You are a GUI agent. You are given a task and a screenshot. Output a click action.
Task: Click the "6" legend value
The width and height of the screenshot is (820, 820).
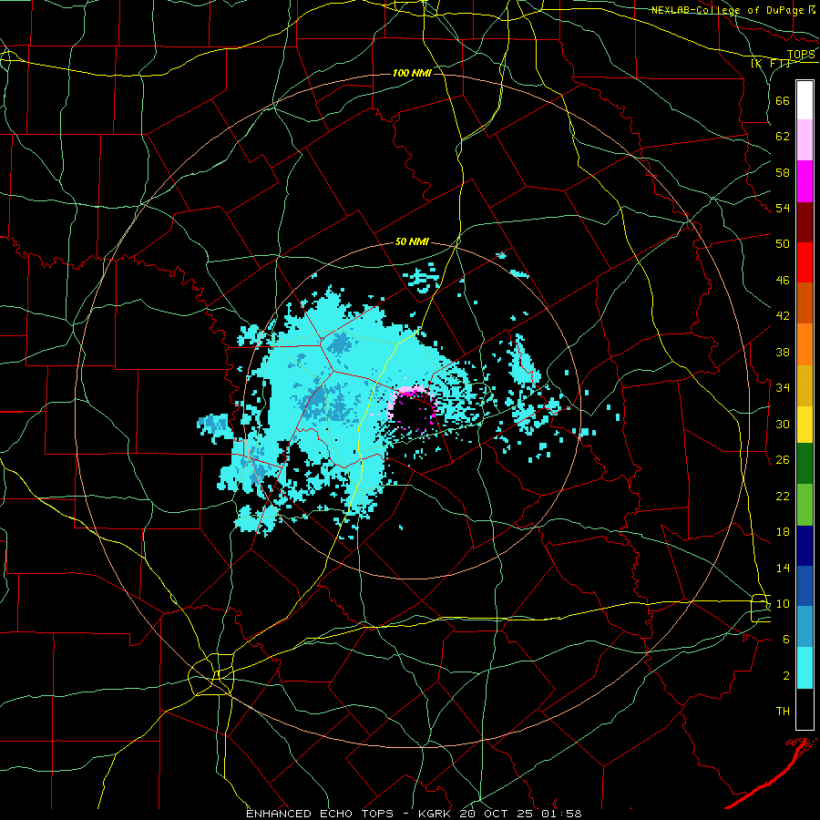[x=786, y=640]
